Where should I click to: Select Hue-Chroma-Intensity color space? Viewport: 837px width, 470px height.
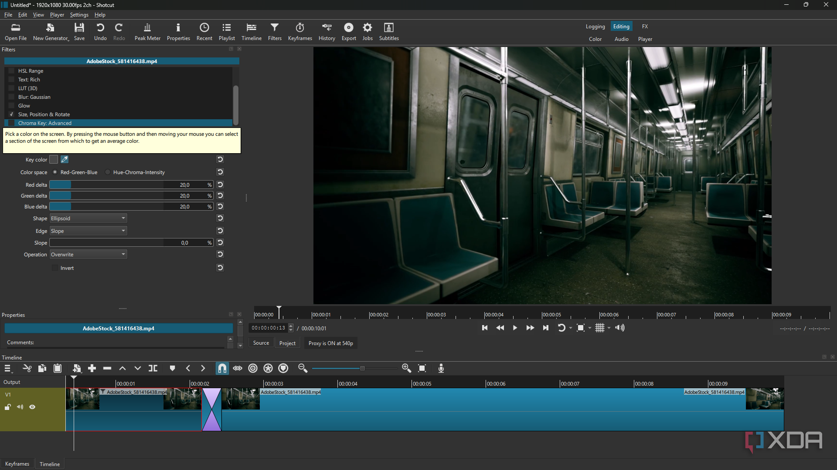[108, 172]
